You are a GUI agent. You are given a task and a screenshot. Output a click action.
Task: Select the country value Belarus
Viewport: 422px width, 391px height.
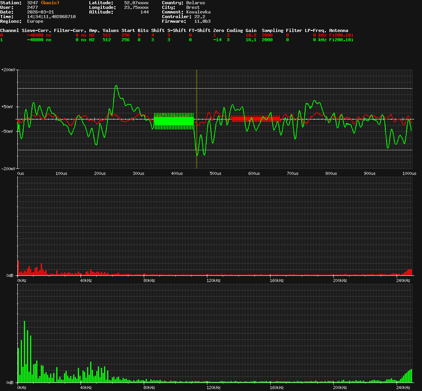point(195,3)
